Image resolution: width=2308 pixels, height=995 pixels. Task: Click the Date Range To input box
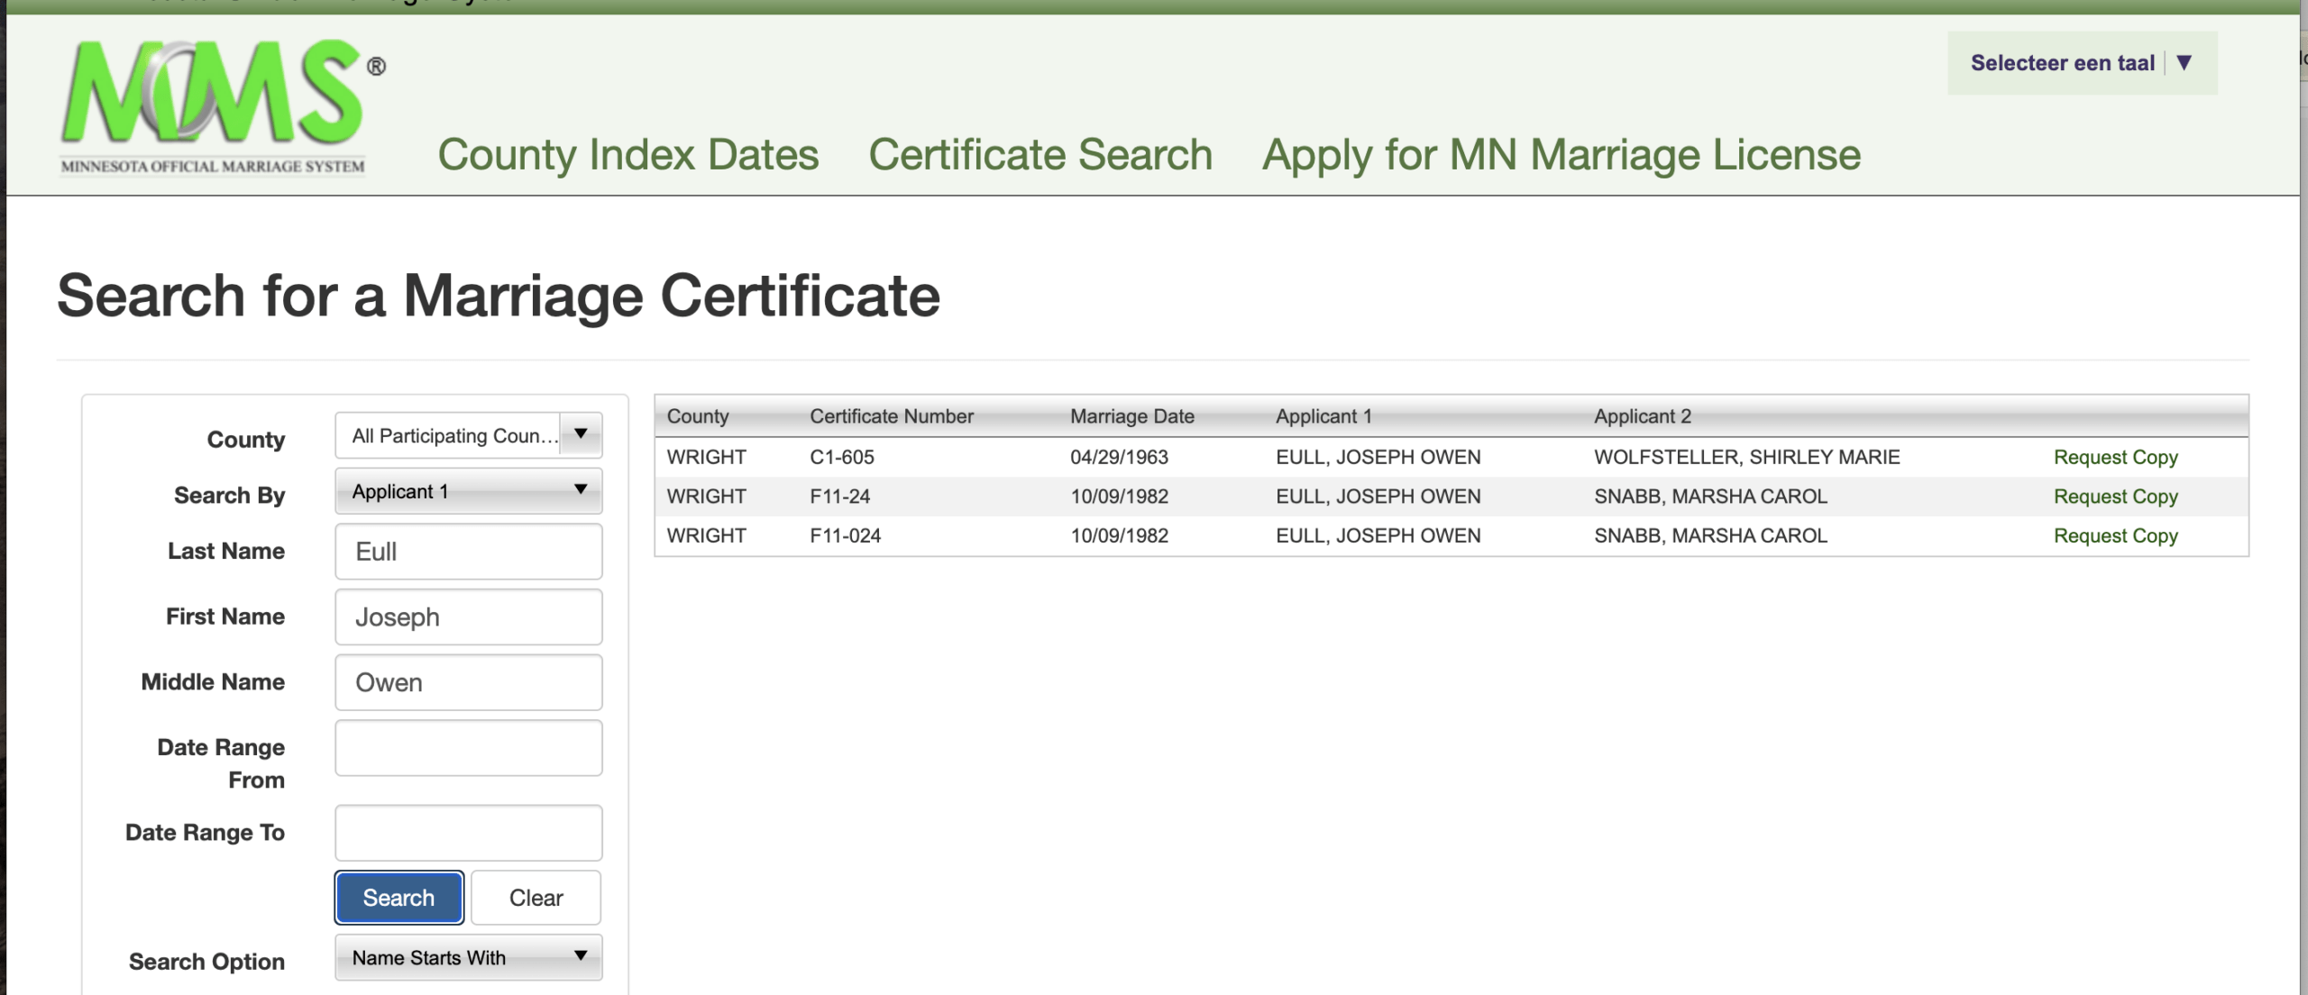point(468,833)
